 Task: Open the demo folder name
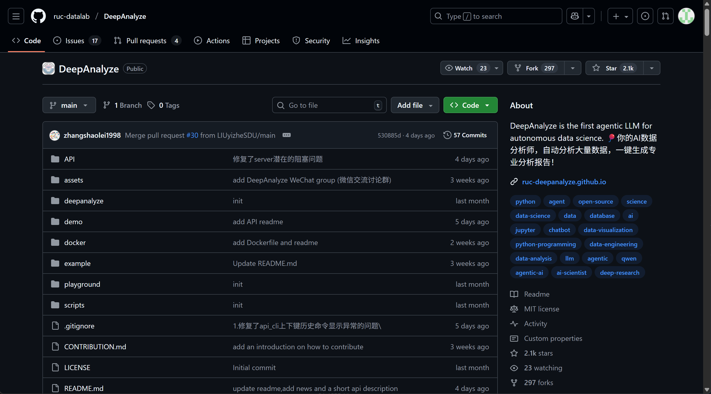click(x=73, y=221)
